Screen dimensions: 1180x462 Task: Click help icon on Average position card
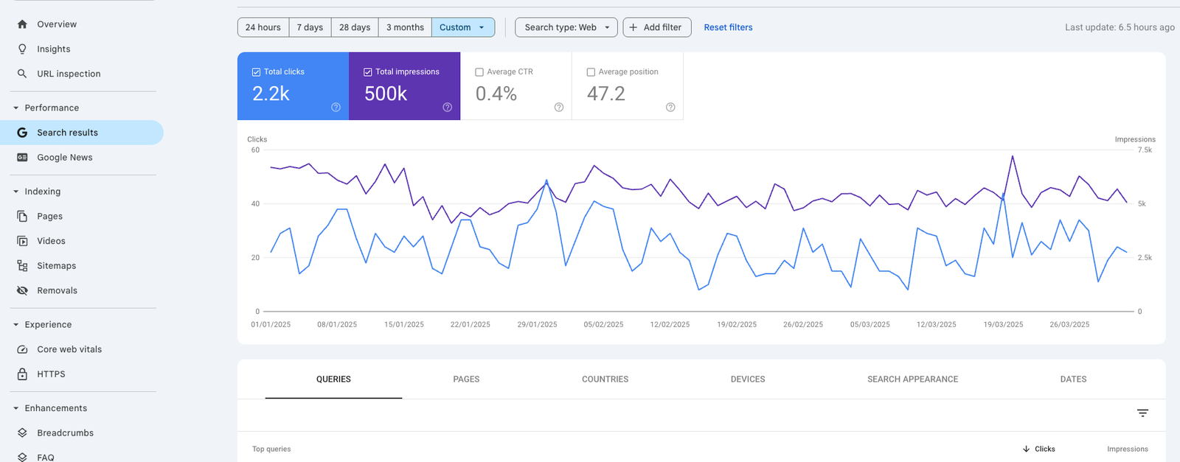(670, 108)
